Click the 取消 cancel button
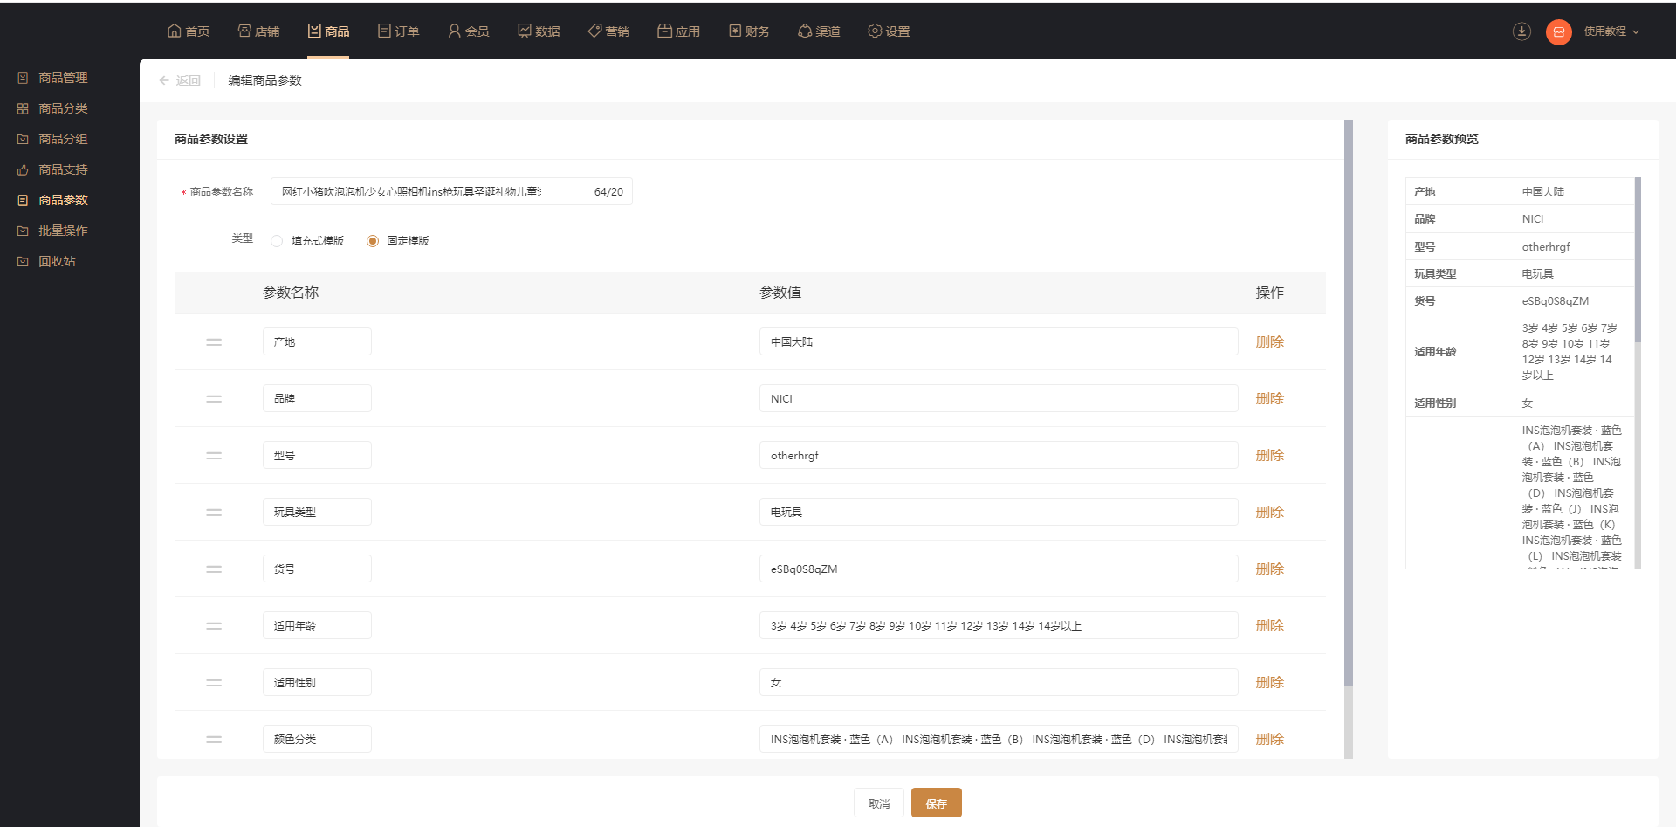This screenshot has width=1676, height=827. click(x=879, y=803)
